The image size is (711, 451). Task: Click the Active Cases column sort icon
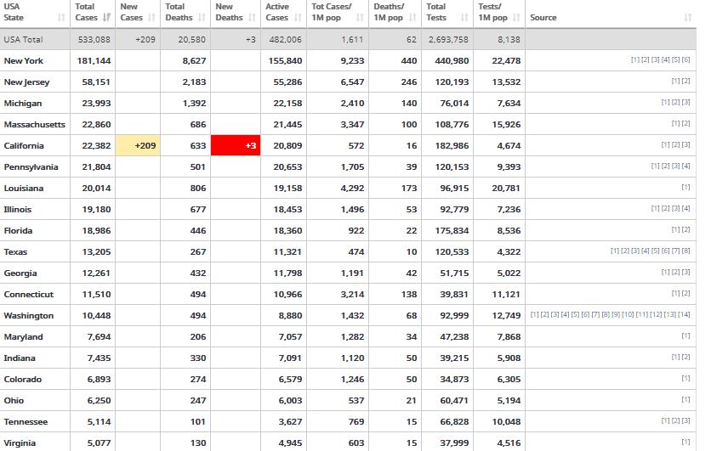(299, 18)
